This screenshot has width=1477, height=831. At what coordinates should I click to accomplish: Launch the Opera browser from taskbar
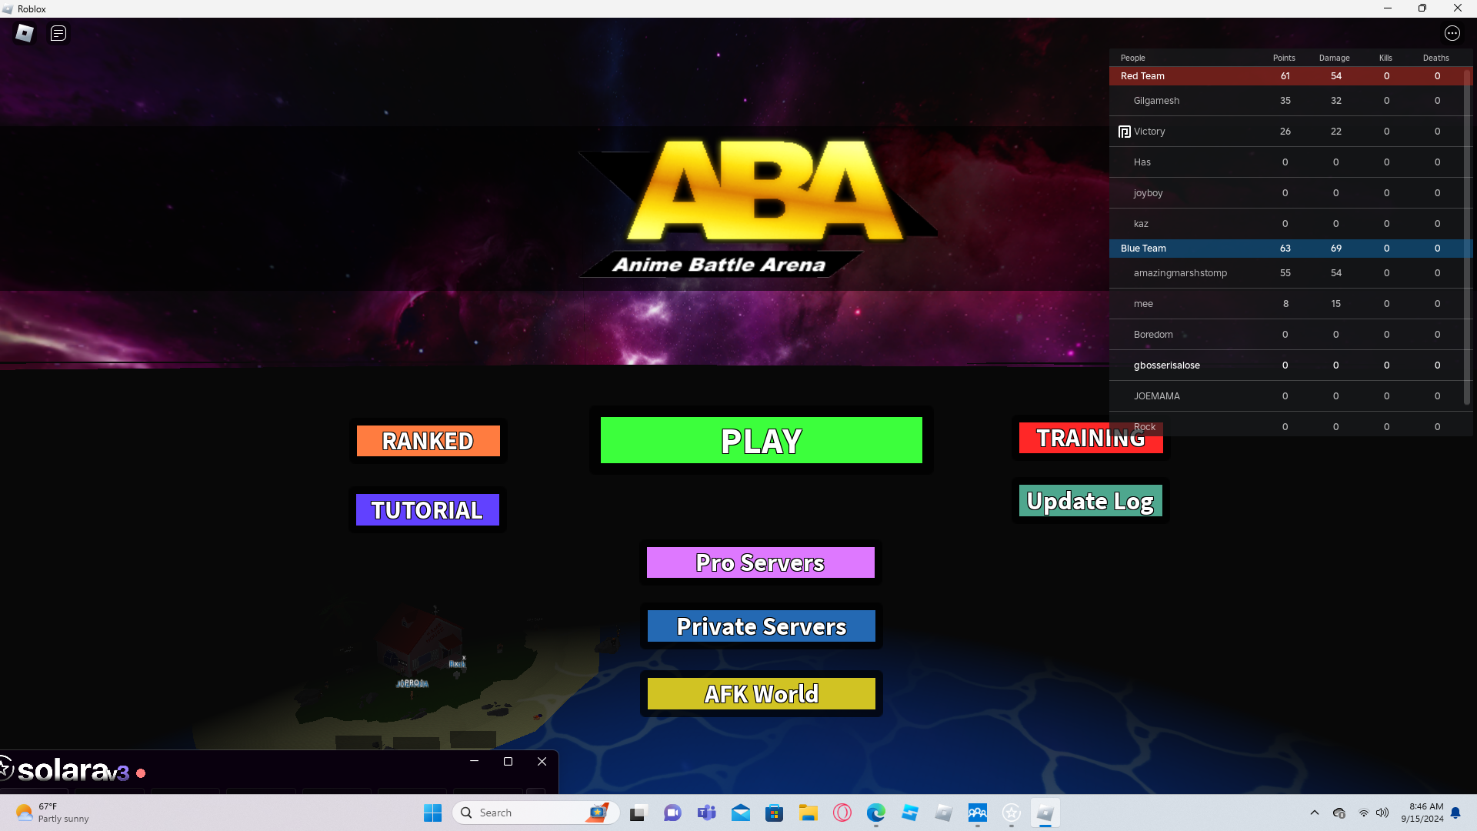(842, 813)
